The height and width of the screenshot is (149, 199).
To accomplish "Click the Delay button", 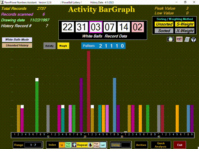I will [x=115, y=145].
